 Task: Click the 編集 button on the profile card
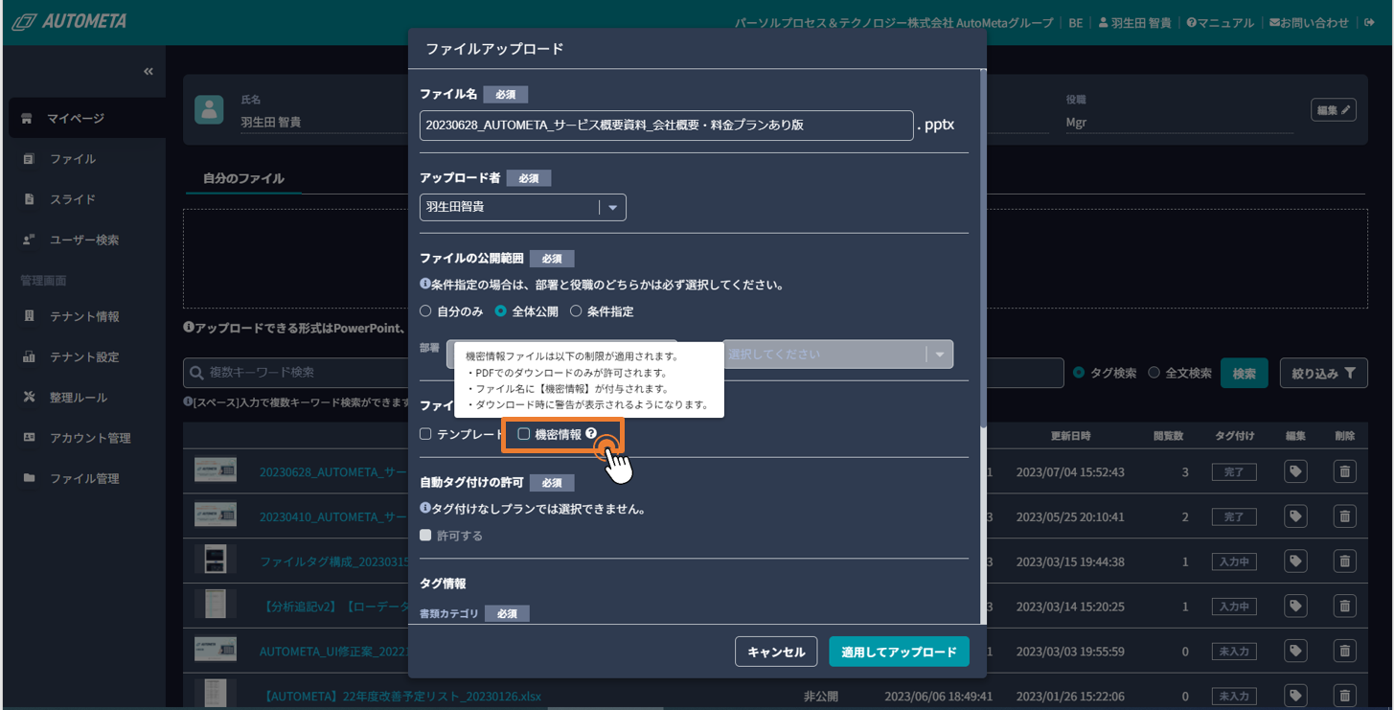(x=1333, y=110)
